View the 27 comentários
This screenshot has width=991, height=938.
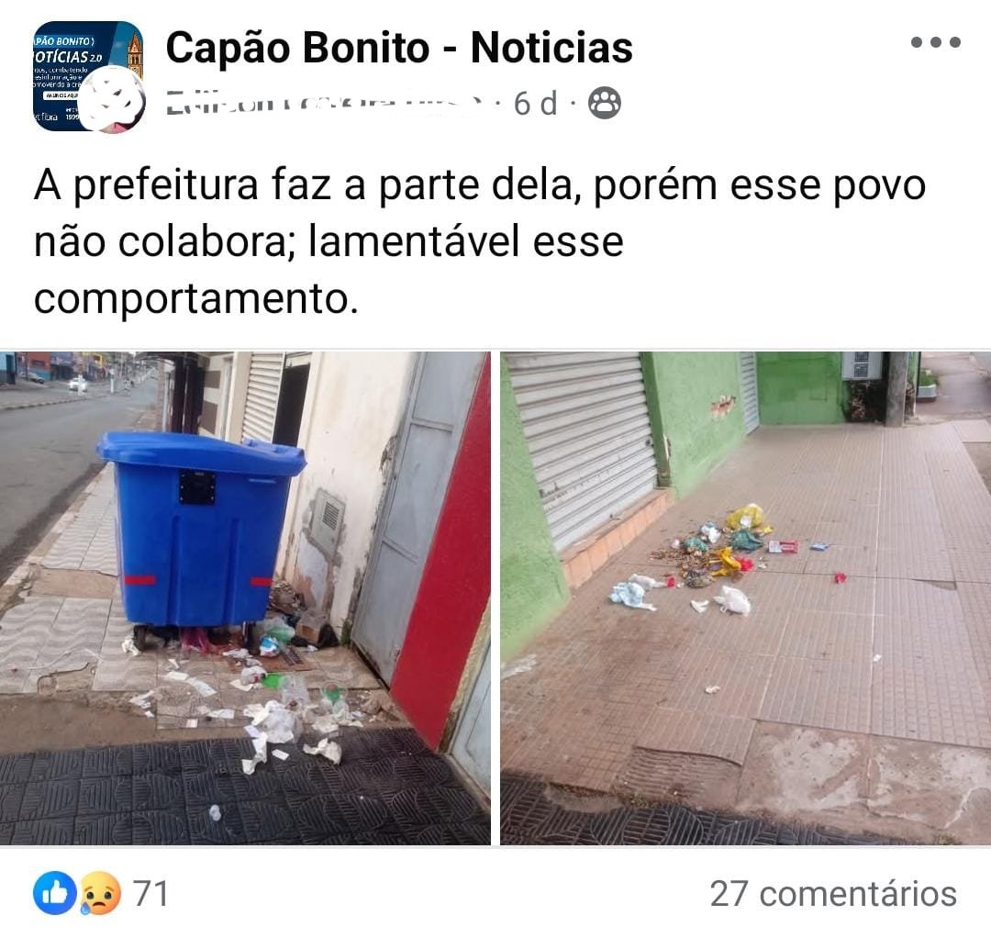coord(833,894)
